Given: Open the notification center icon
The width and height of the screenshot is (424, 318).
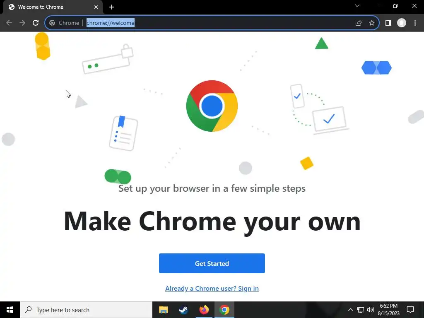Looking at the screenshot, I should (410, 310).
